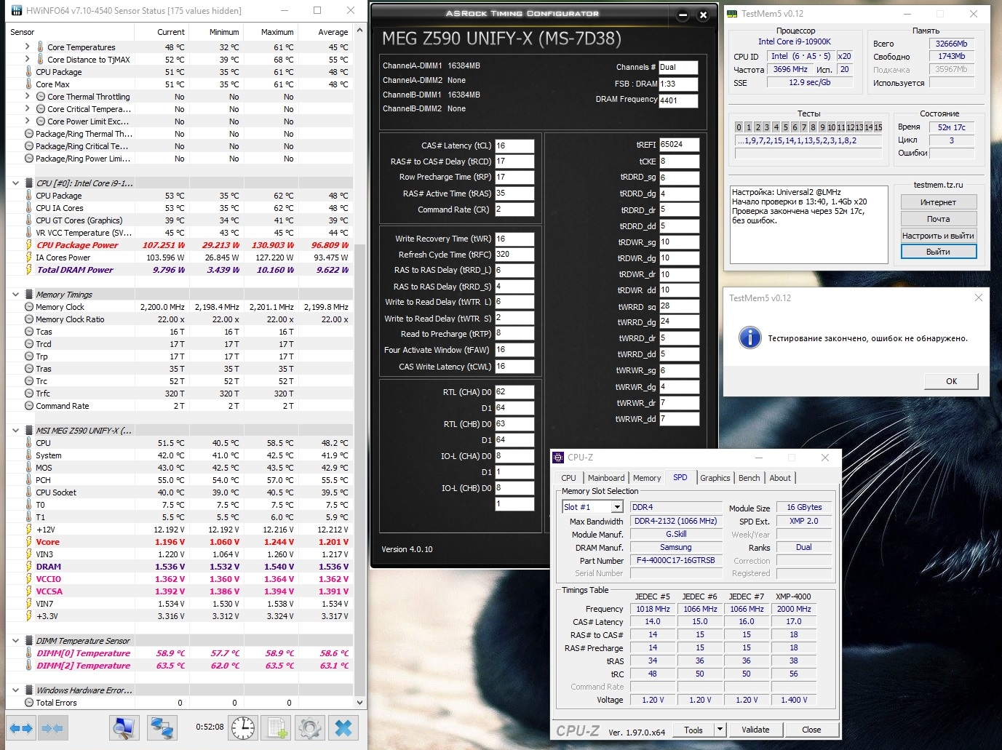Screen dimensions: 1002x750
Task: Click the Интернет button in TestMem5
Action: click(938, 202)
